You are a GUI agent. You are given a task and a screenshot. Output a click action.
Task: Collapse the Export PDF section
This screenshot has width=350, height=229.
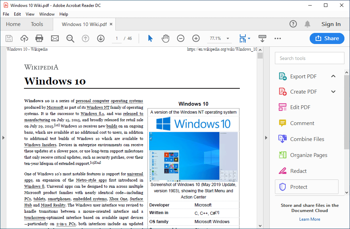333,76
